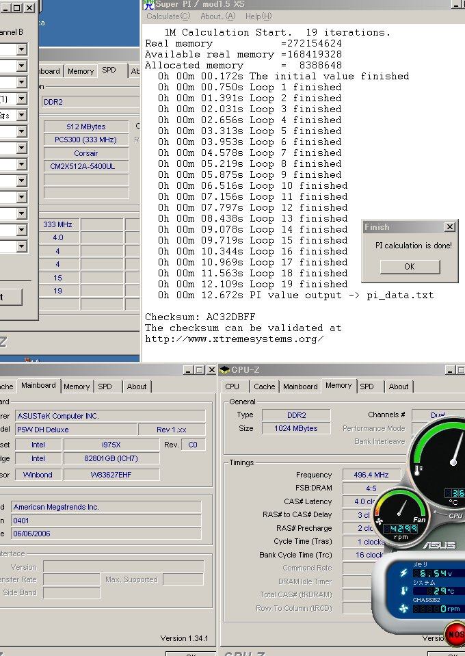Click the 'American Megatrends Inc.' BIOS brand field

[x=106, y=507]
